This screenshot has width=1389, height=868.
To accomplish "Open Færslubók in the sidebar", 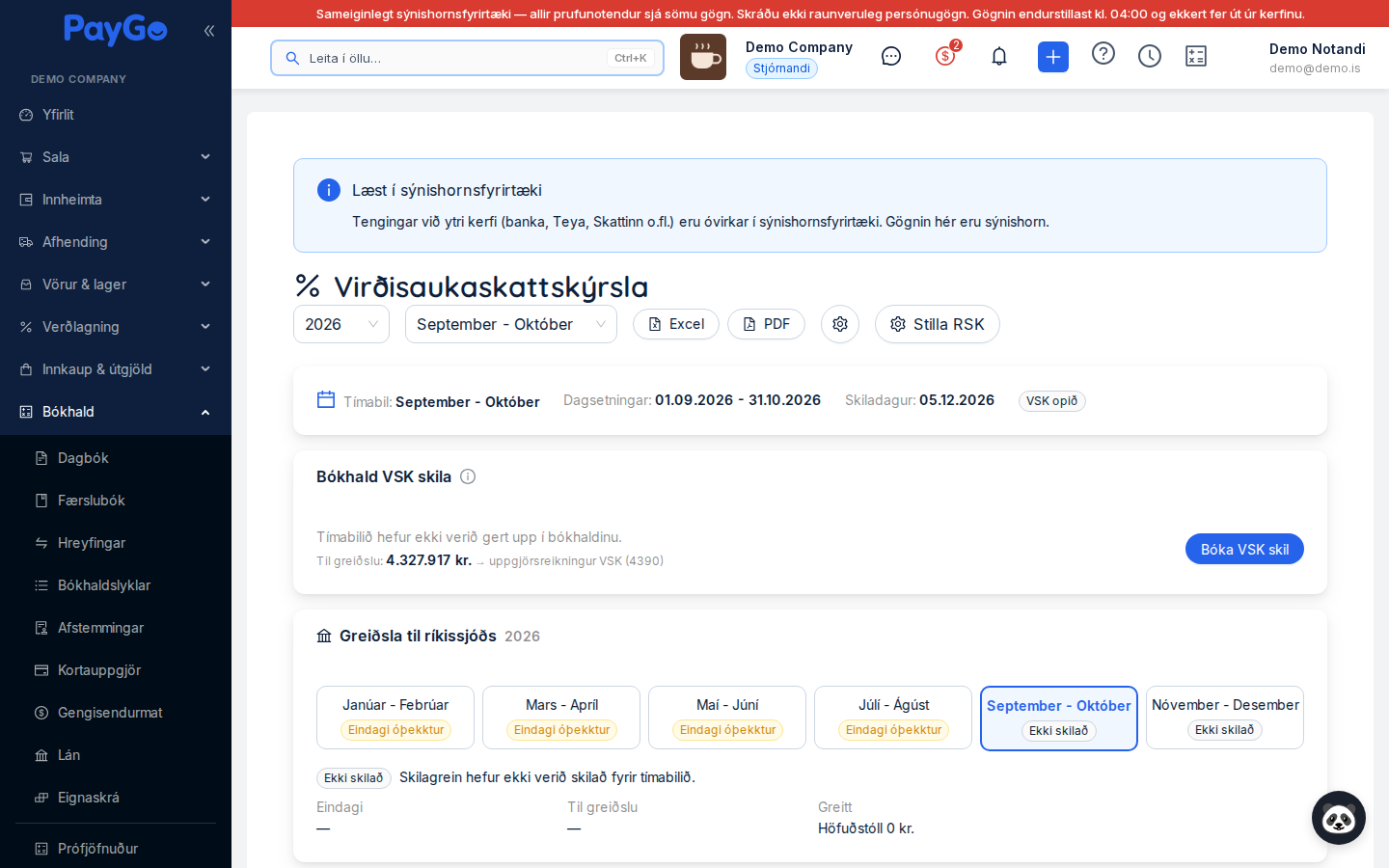I will 116,501.
